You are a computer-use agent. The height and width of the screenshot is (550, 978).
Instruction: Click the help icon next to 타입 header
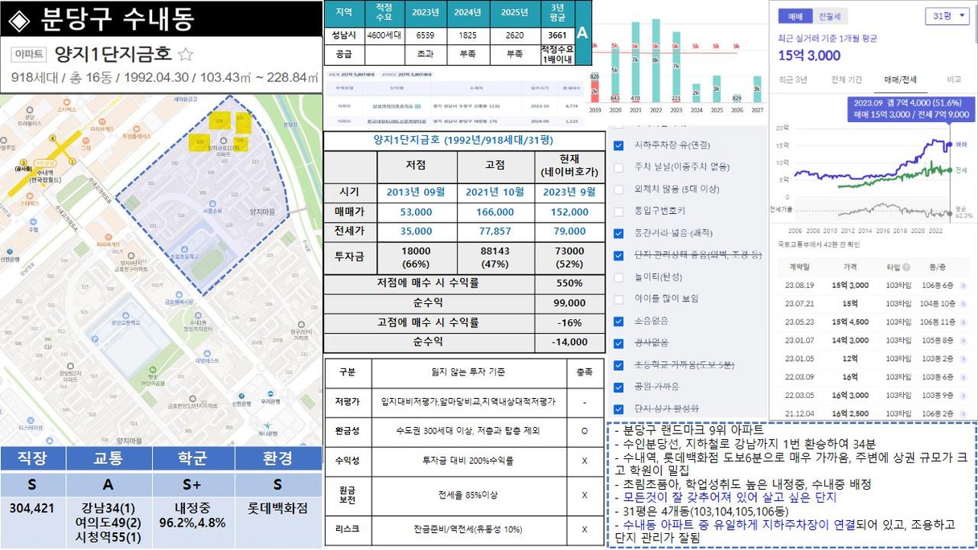click(906, 267)
